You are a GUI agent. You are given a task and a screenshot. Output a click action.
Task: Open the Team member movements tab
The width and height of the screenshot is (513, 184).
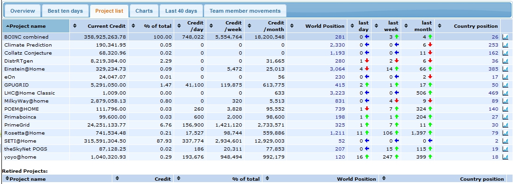coord(245,11)
